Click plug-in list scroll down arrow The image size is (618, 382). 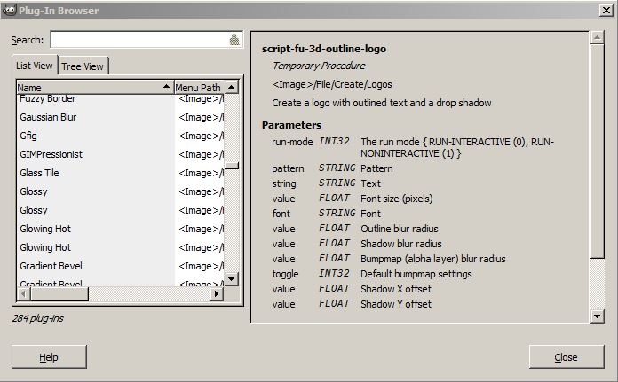pyautogui.click(x=232, y=279)
